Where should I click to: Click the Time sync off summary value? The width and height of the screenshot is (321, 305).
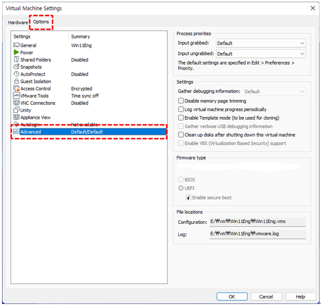coord(85,96)
